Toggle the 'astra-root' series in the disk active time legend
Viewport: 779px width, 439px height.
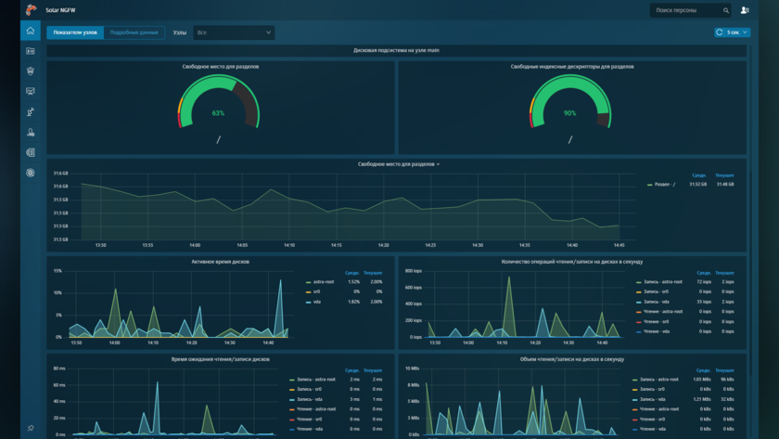pyautogui.click(x=324, y=282)
